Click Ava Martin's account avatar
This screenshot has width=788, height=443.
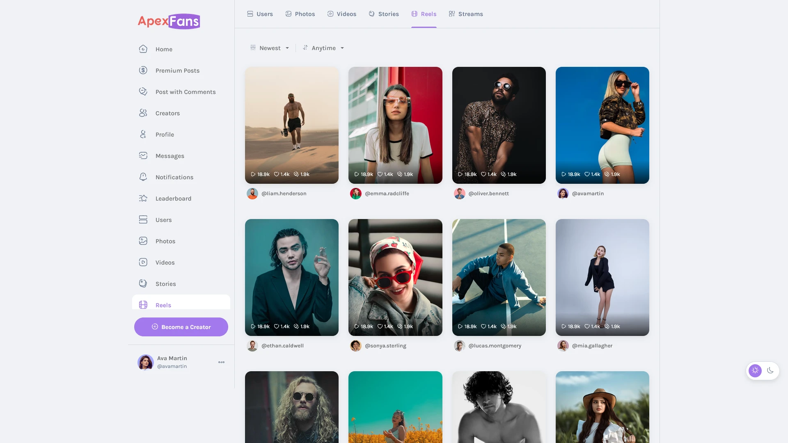pos(145,362)
